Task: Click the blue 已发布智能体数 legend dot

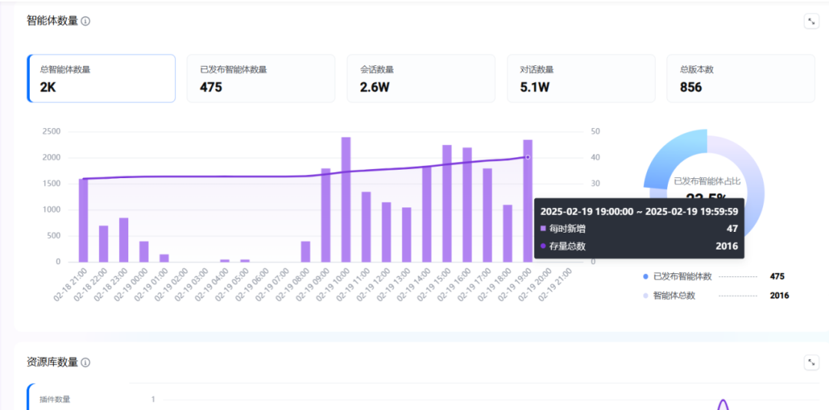Action: (646, 276)
